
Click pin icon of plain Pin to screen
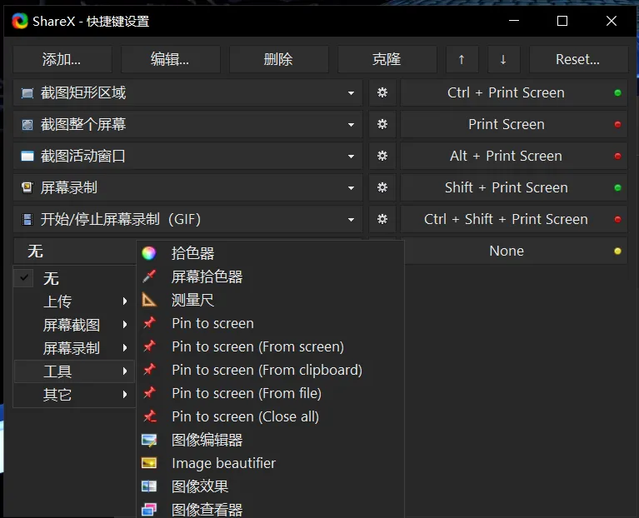click(x=149, y=323)
